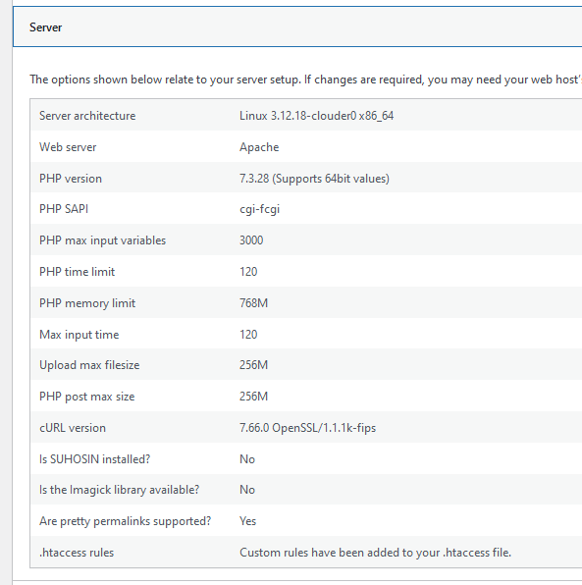
Task: Select the Server architecture row label
Action: tap(87, 116)
